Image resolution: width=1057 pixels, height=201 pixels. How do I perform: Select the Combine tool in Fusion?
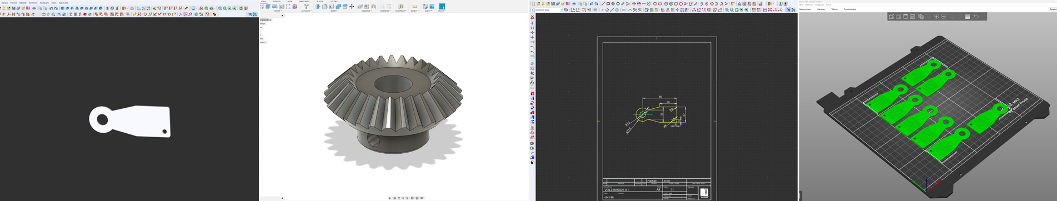[x=338, y=7]
